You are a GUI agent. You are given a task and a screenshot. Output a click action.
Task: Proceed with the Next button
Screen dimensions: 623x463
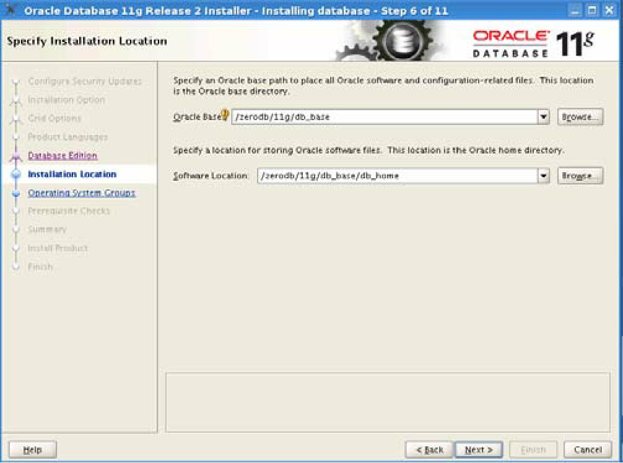pyautogui.click(x=478, y=449)
